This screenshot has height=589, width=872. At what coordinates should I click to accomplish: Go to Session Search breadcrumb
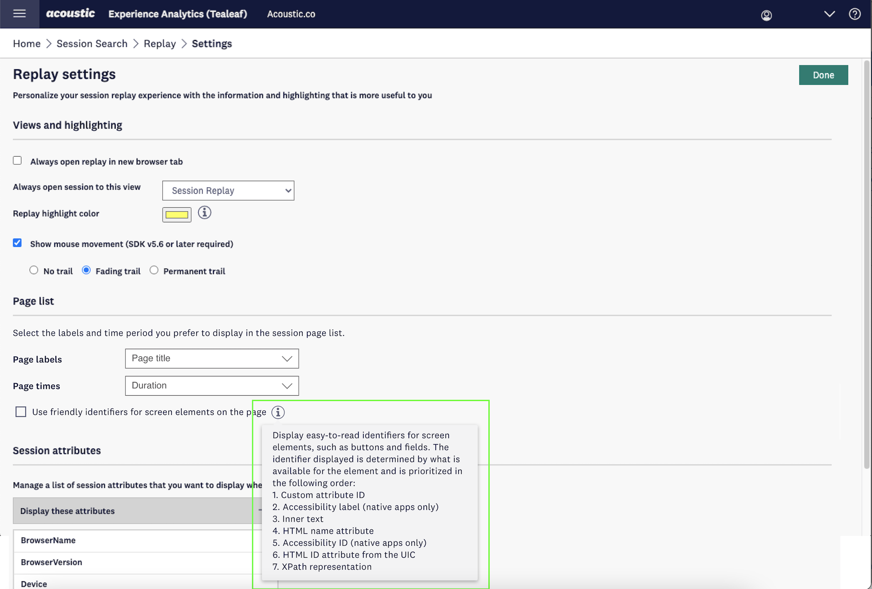92,44
